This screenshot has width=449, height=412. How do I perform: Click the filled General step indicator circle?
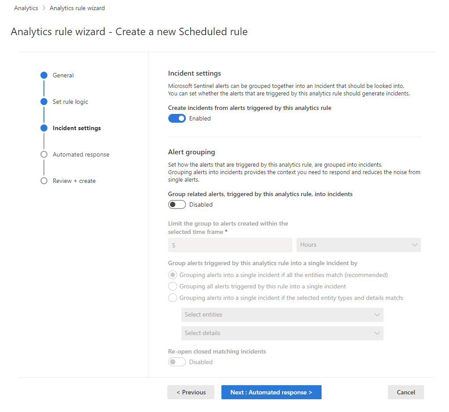(43, 75)
